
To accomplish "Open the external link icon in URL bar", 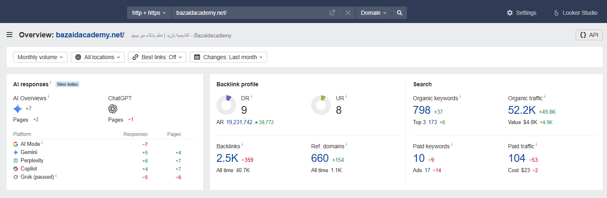I will pyautogui.click(x=332, y=13).
